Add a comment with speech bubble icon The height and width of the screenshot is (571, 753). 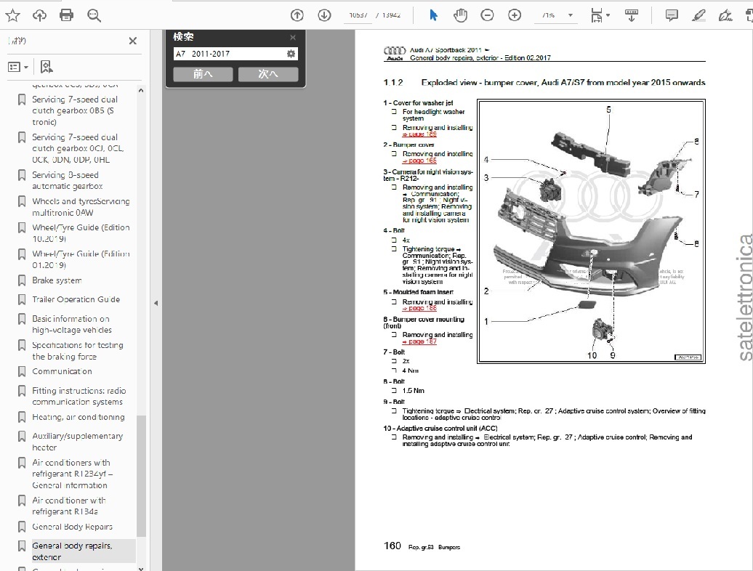(672, 15)
